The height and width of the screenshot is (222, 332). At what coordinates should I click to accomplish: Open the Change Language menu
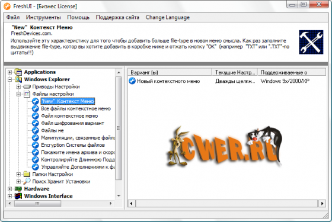[x=167, y=17]
